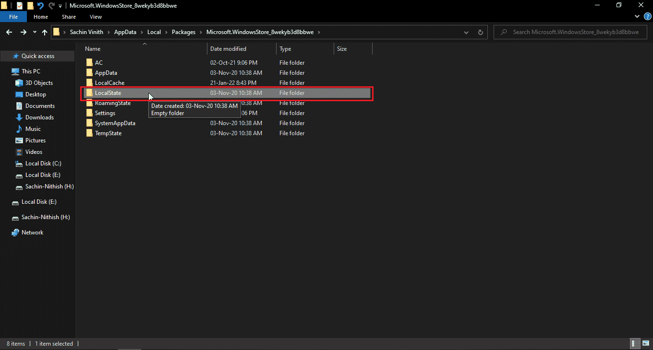Click the TempState folder icon
Viewport: 653px width, 350px height.
pos(89,133)
